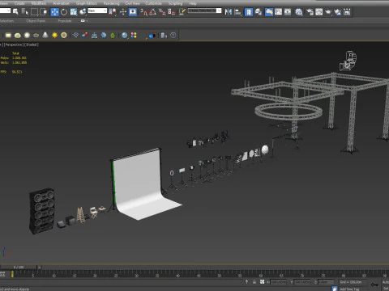Open the Scripting menu
The image size is (389, 291).
coord(175,3)
